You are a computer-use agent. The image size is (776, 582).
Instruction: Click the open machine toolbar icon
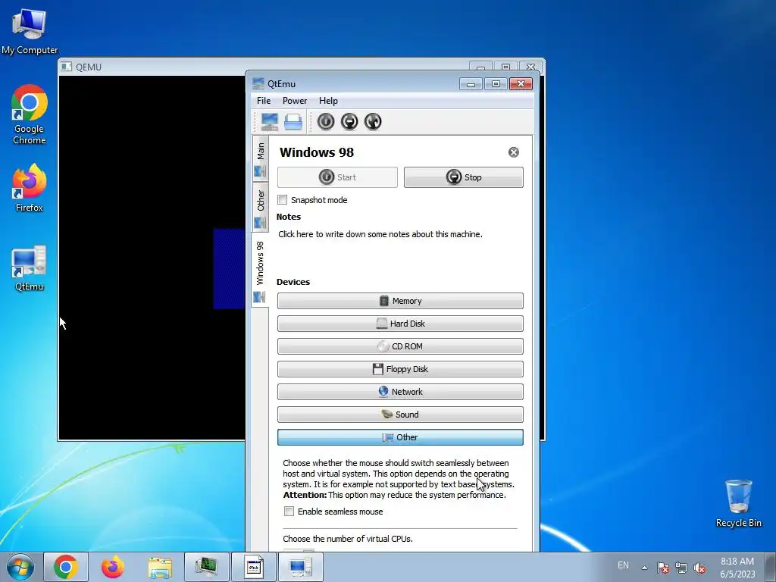pos(293,122)
